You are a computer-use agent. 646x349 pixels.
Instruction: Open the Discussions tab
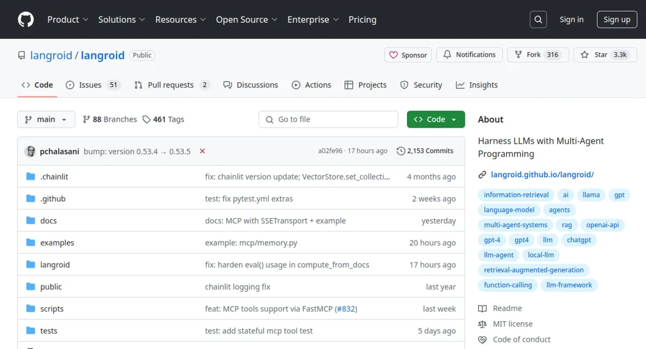[250, 85]
